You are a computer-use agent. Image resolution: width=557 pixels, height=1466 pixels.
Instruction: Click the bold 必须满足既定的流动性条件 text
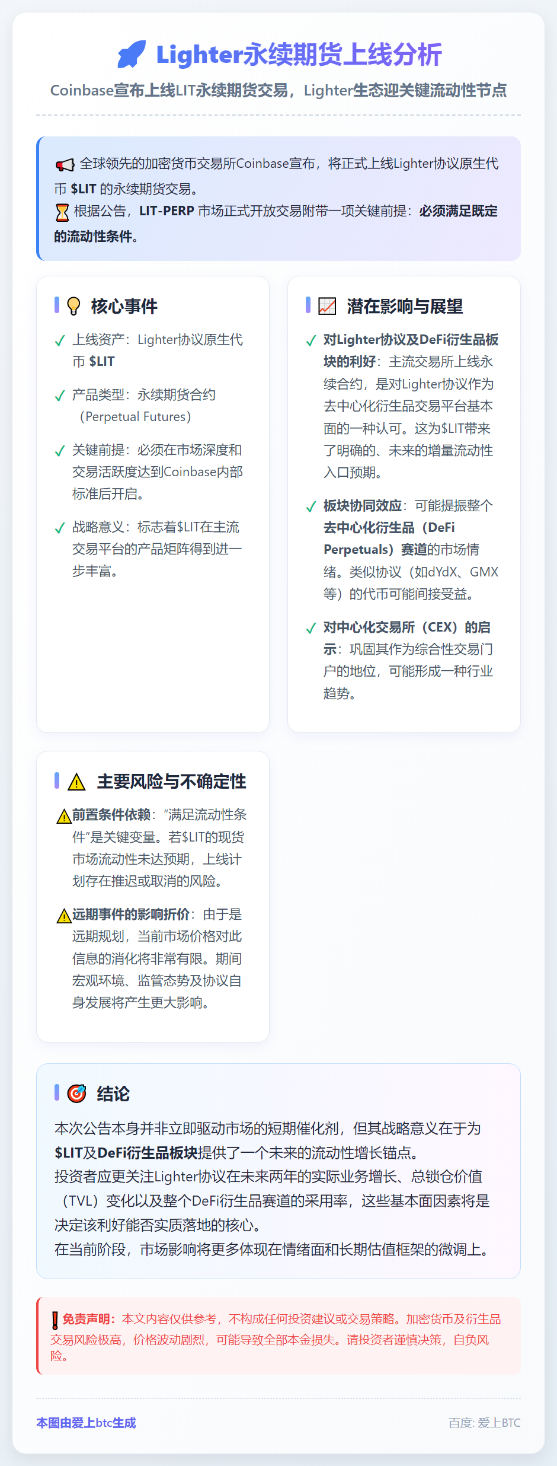pos(276,224)
